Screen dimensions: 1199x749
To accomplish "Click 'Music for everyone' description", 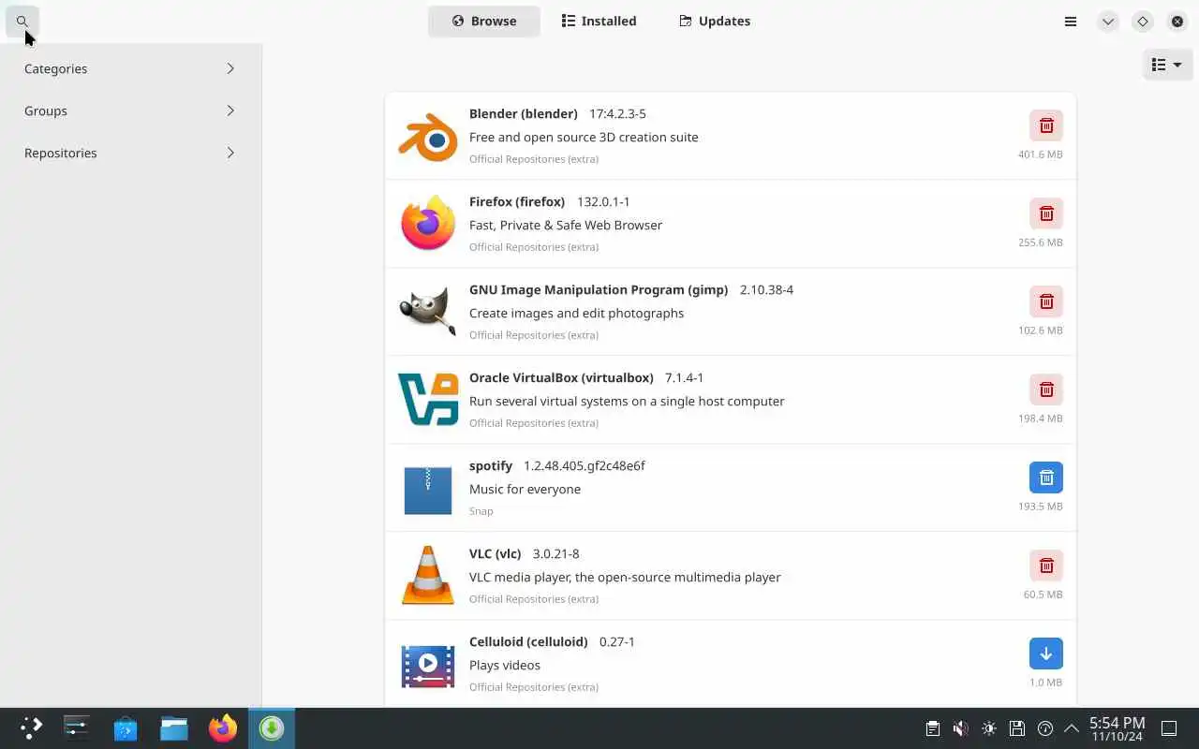I will 525,489.
